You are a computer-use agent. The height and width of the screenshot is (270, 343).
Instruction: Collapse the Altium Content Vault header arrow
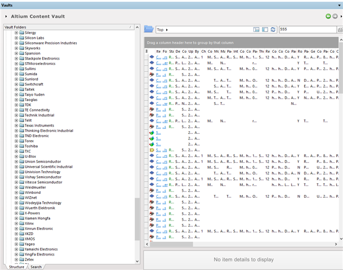pyautogui.click(x=5, y=16)
